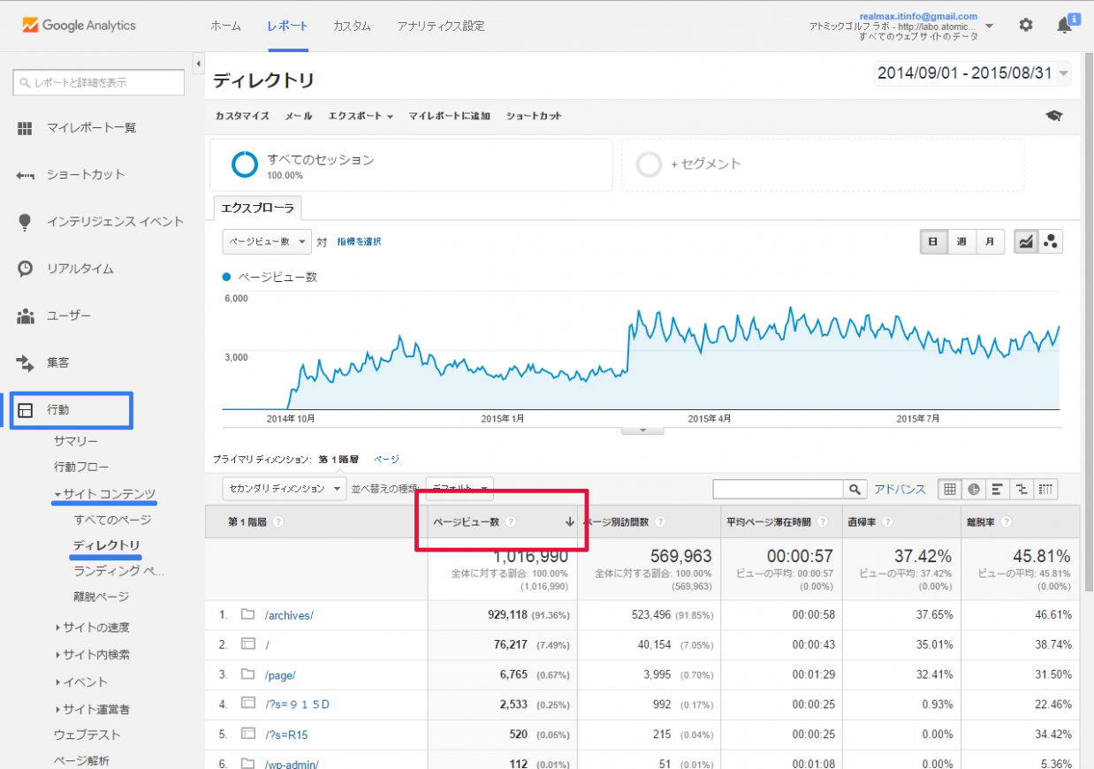Click folder icon of /archives/ row
The width and height of the screenshot is (1094, 769).
coord(248,614)
